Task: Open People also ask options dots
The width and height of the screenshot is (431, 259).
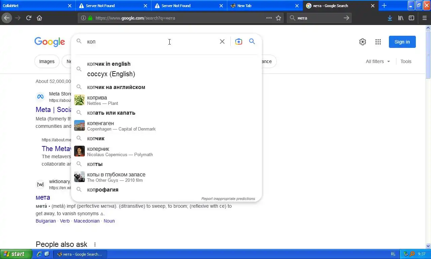Action: (95, 244)
